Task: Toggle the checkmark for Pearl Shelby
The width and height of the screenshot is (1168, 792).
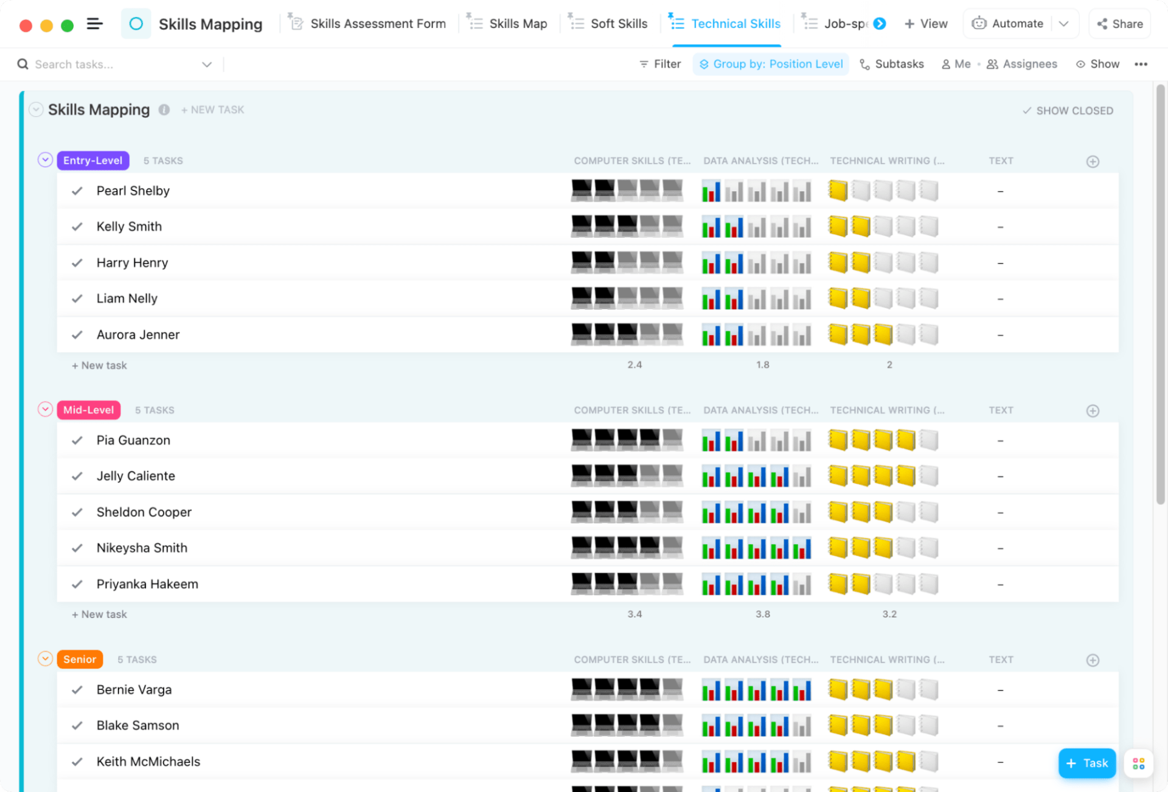Action: tap(77, 191)
